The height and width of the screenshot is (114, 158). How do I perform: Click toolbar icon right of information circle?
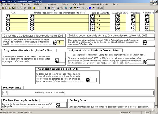(x=94, y=8)
